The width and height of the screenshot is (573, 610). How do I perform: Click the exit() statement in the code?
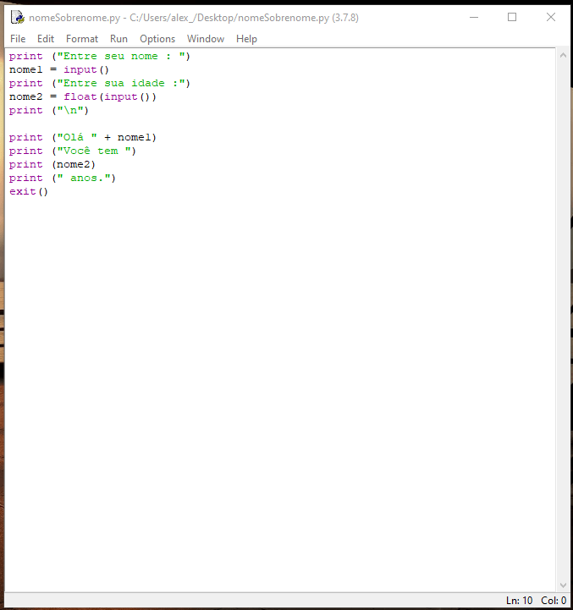pos(29,191)
